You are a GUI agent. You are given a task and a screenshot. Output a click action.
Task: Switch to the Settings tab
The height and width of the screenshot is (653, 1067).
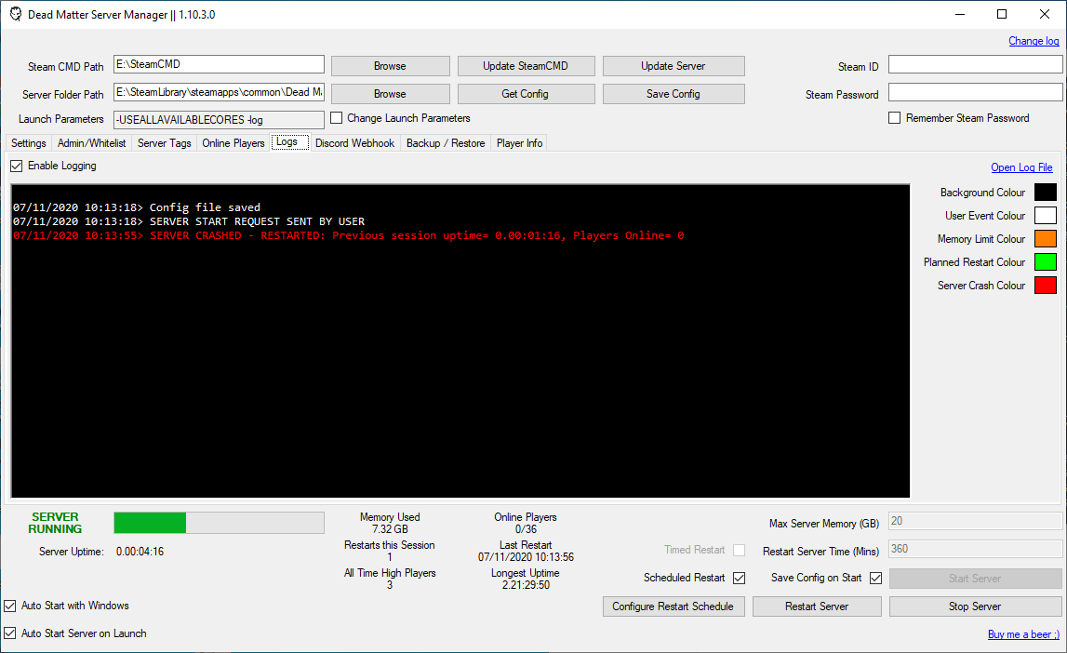click(x=27, y=142)
